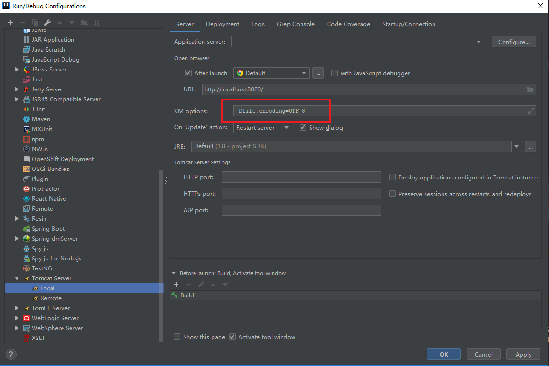This screenshot has width=549, height=366.
Task: Click move configuration up arrow in left toolbar
Action: (60, 23)
